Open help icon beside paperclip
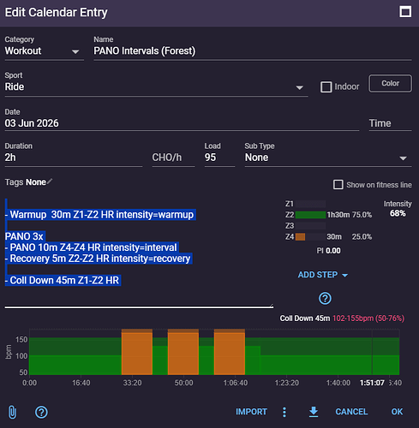This screenshot has height=428, width=419. point(41,413)
